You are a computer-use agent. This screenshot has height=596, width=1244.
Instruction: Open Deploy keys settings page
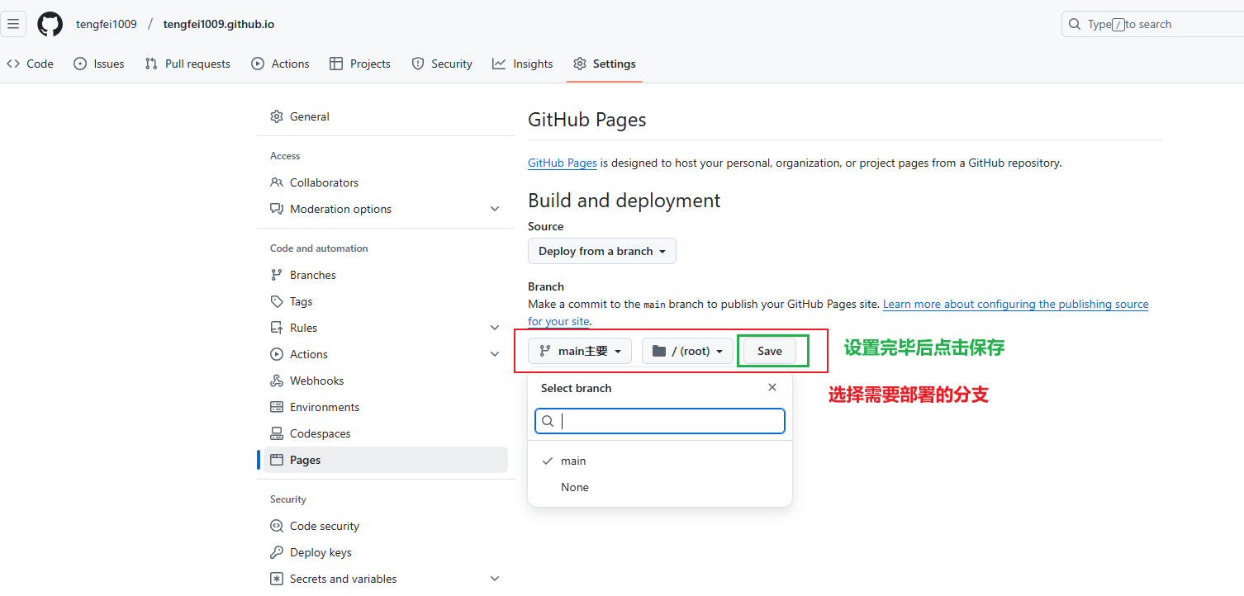[x=386, y=552]
